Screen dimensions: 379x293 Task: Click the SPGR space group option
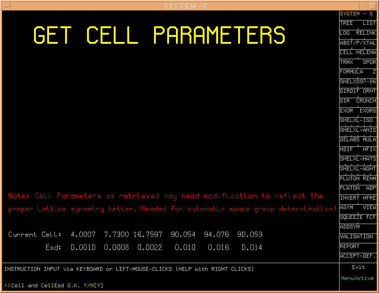(x=369, y=62)
